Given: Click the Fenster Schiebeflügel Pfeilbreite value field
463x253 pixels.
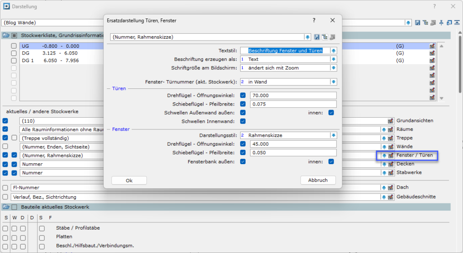Looking at the screenshot, I should tap(293, 153).
